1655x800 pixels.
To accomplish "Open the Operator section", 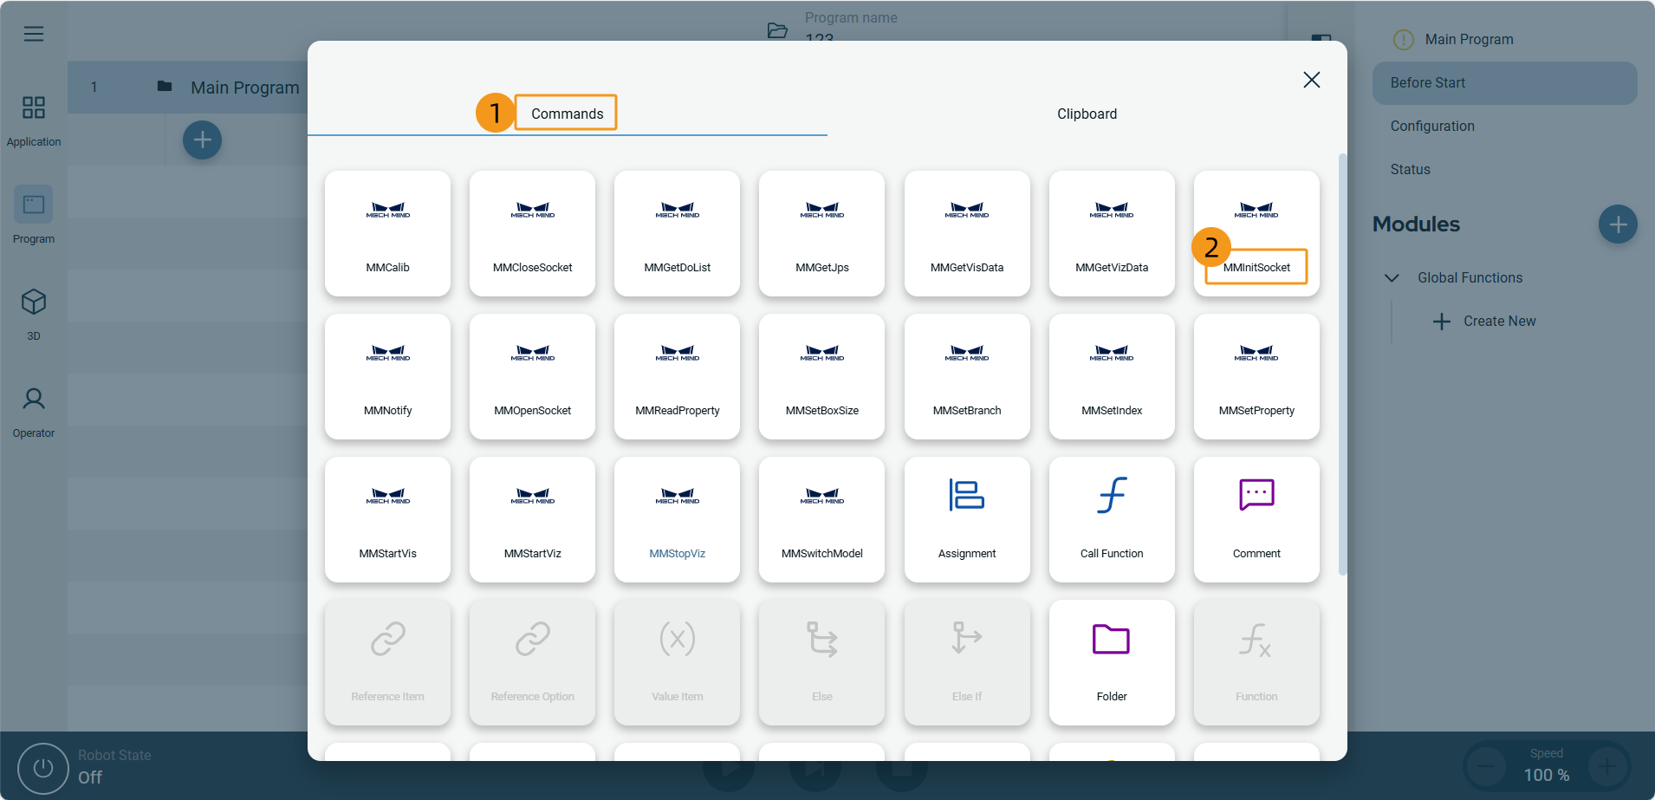I will click(34, 412).
